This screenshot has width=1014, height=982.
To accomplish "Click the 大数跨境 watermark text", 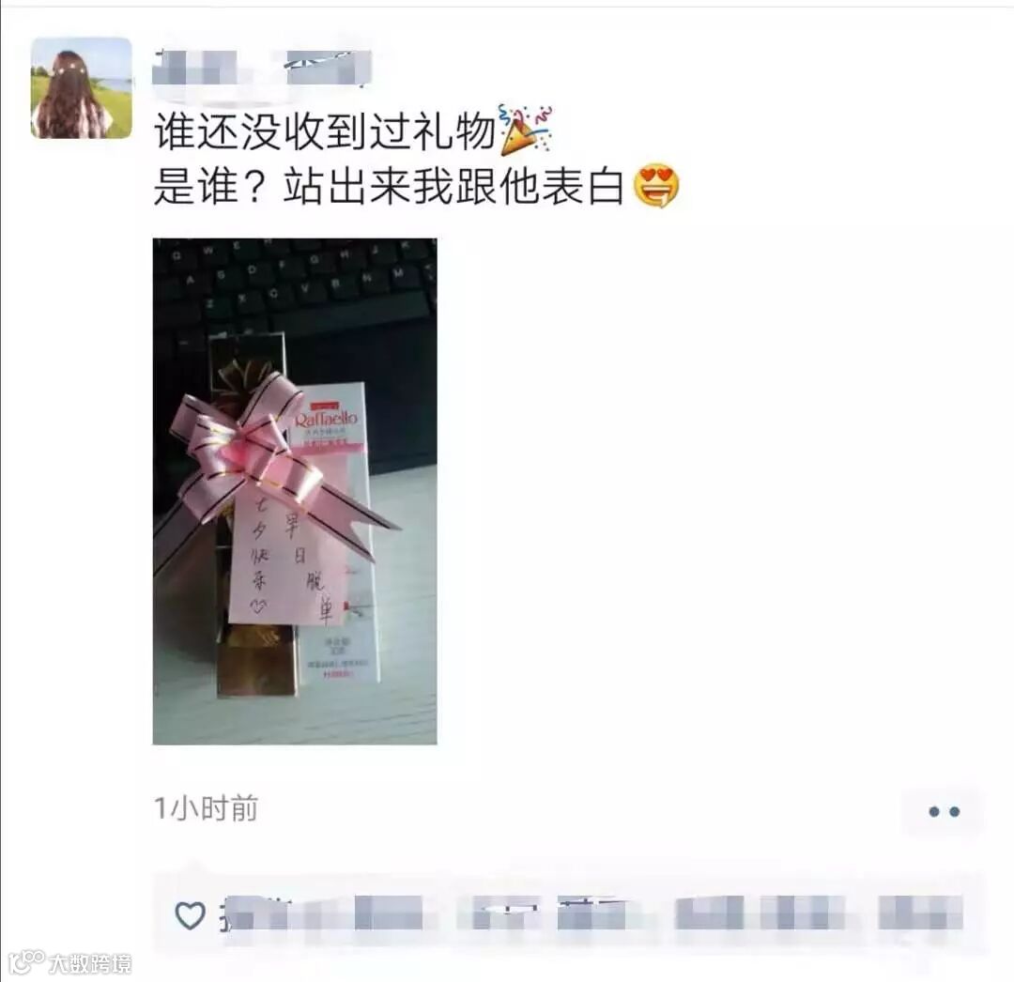I will [x=90, y=964].
